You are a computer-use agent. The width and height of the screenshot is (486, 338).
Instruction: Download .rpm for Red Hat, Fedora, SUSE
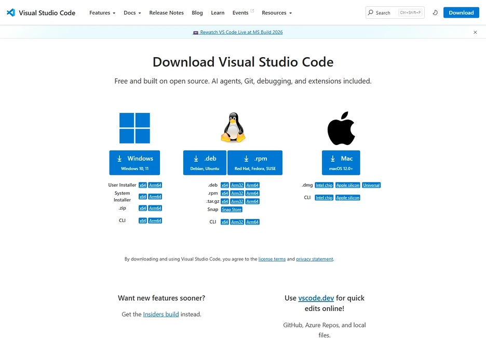click(x=255, y=163)
